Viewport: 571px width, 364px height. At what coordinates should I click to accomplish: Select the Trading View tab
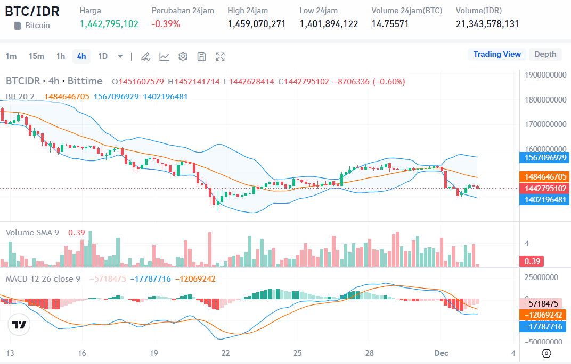496,54
